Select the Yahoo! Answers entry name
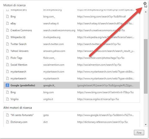Image resolution: width=149 pixels, height=139 pixels. pyautogui.click(x=19, y=51)
